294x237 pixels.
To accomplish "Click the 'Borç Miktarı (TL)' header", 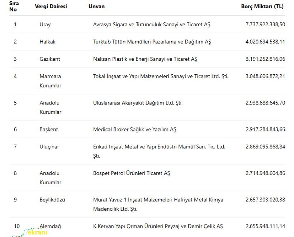I will point(262,6).
